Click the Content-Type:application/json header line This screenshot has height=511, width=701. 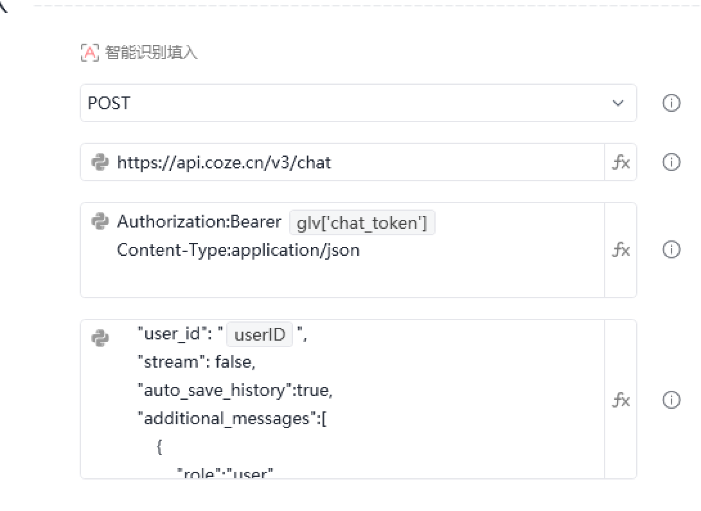tap(238, 250)
